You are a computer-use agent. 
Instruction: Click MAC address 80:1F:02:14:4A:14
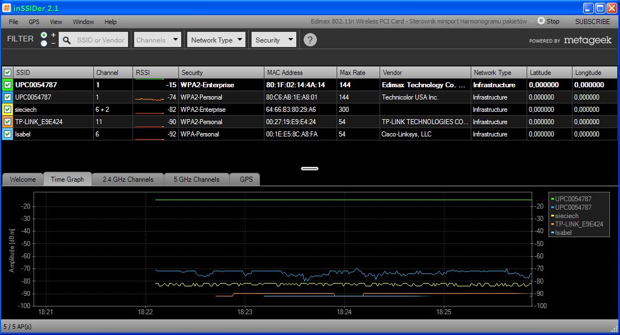click(295, 84)
